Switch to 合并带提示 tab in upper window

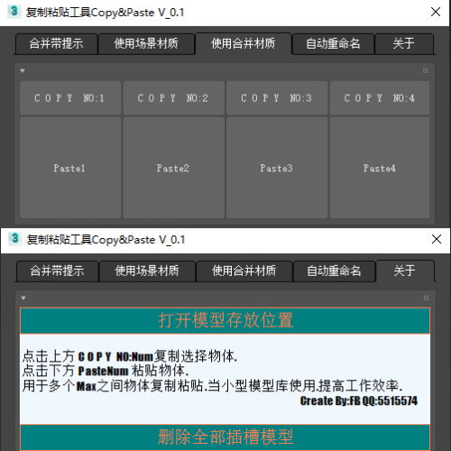[x=57, y=44]
